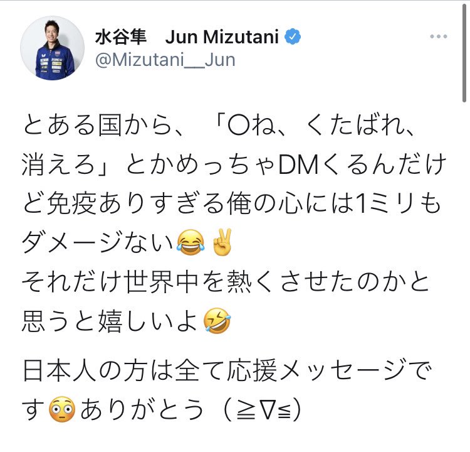The image size is (470, 452).
Task: Open Jun Mizutani's profile avatar photo
Action: [x=52, y=48]
